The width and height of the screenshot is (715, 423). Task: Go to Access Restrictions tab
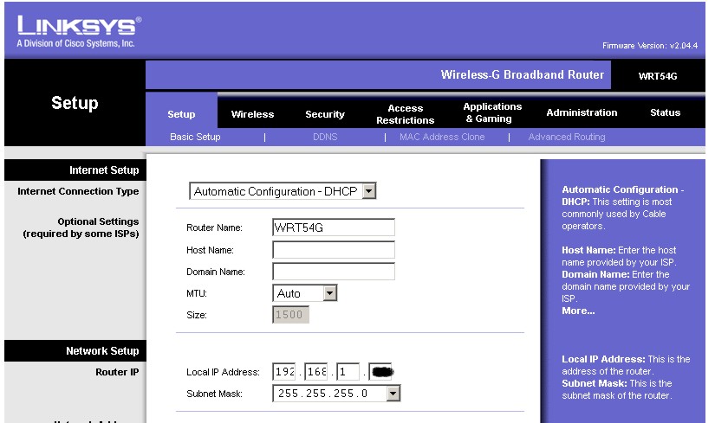click(405, 114)
